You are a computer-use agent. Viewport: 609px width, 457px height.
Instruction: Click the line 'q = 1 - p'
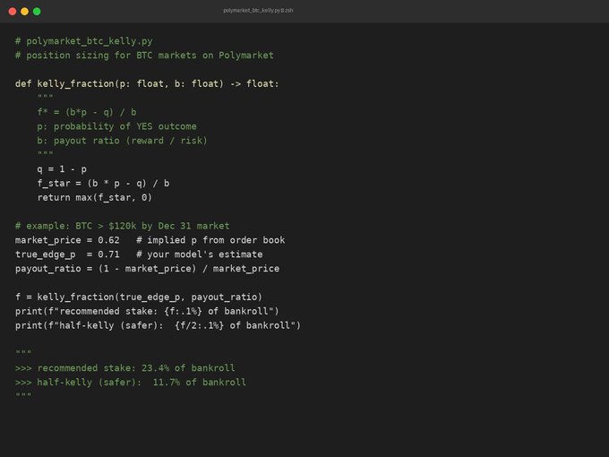pos(62,169)
